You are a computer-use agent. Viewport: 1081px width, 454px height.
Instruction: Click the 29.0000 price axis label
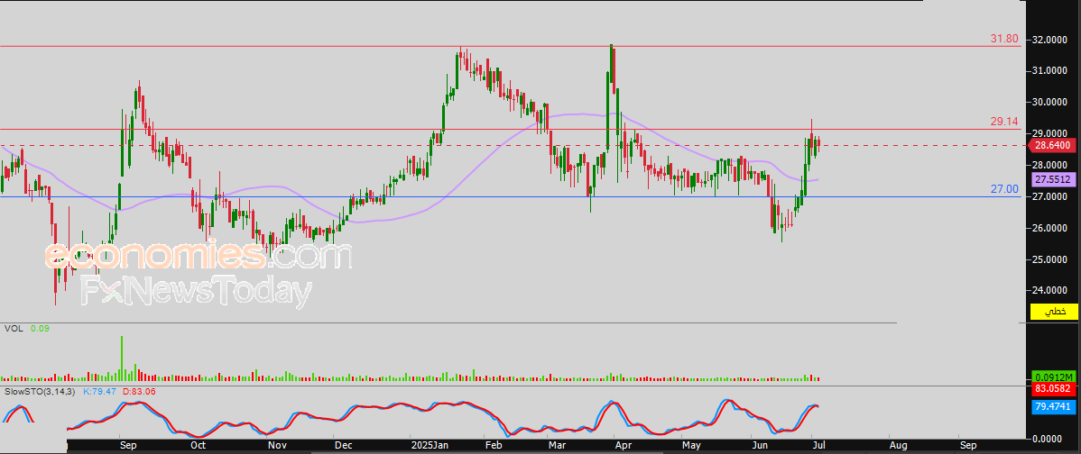1050,133
